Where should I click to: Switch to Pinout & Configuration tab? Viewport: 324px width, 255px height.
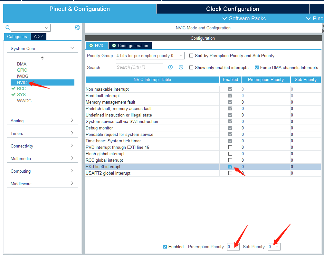(x=80, y=9)
